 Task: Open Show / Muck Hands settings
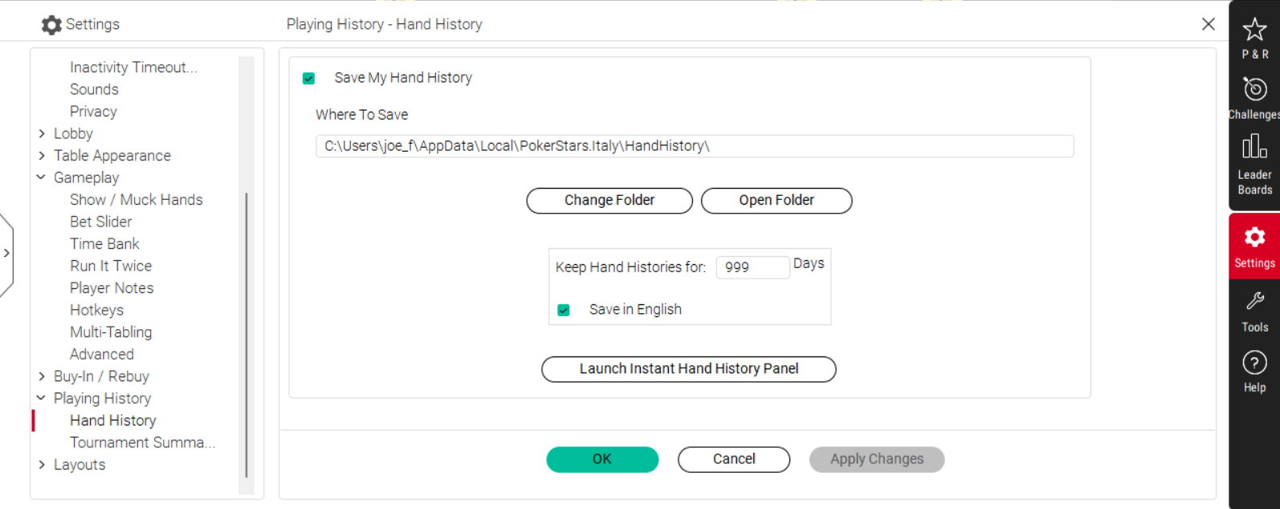point(137,200)
